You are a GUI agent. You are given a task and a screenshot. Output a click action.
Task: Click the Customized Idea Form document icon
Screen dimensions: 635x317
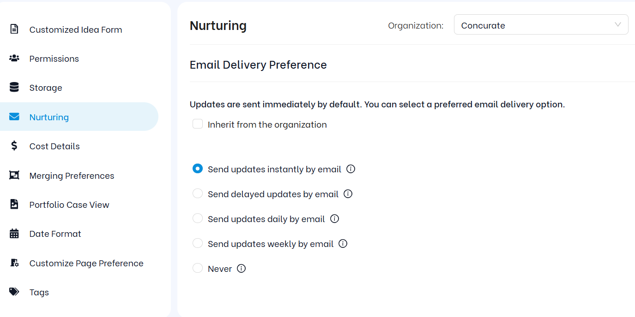click(14, 29)
